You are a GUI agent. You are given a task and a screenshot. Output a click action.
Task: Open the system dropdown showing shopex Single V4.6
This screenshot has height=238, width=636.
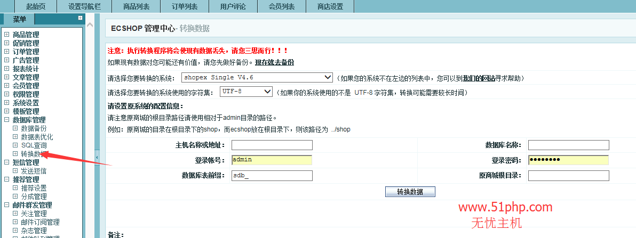256,77
